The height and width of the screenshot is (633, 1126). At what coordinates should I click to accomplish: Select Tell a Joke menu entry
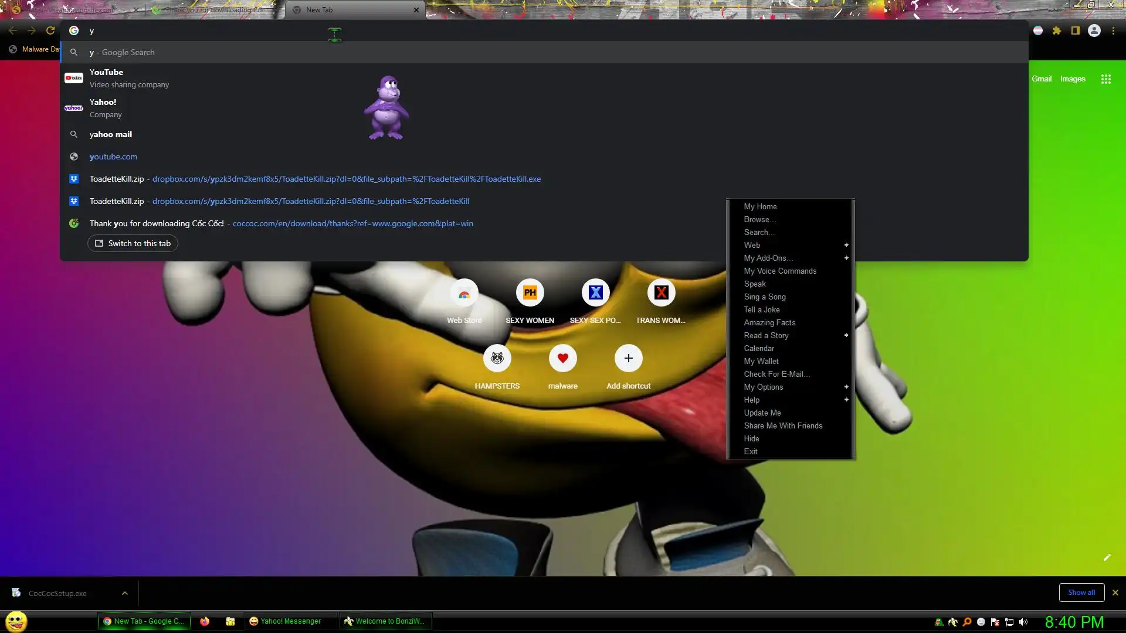tap(761, 309)
